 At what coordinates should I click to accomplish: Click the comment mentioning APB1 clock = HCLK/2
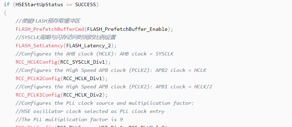coord(114,87)
